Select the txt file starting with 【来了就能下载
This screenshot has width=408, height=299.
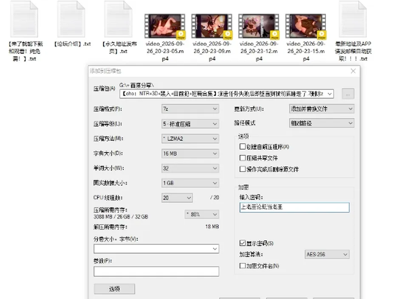click(24, 19)
